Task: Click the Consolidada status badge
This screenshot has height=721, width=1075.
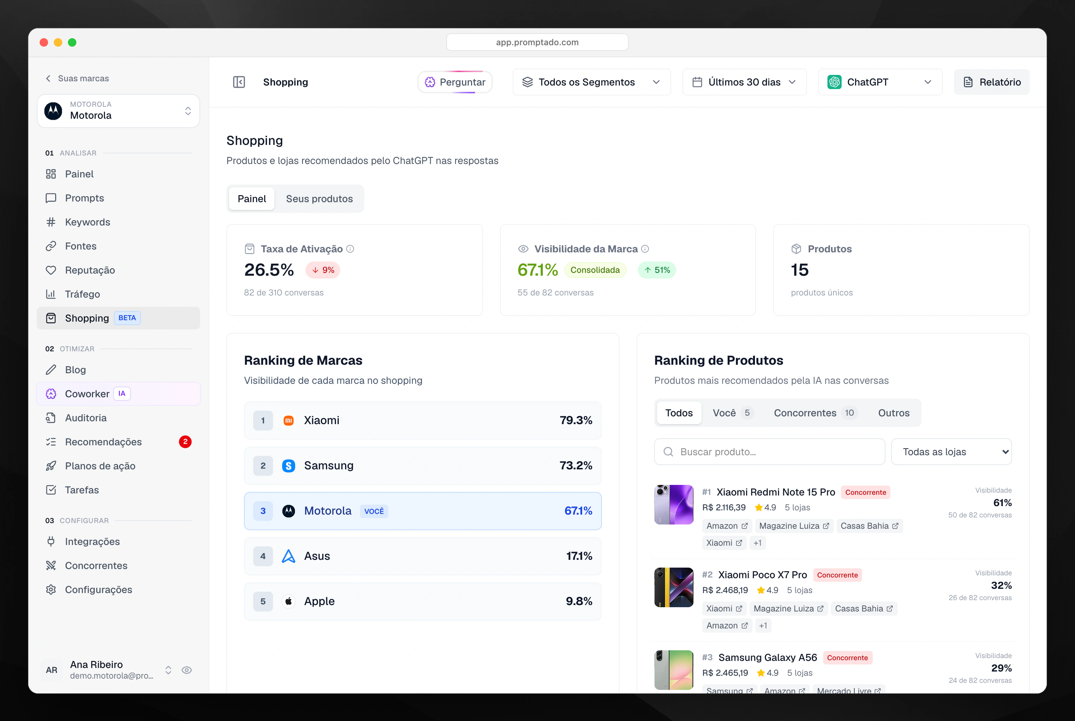Action: (x=595, y=270)
